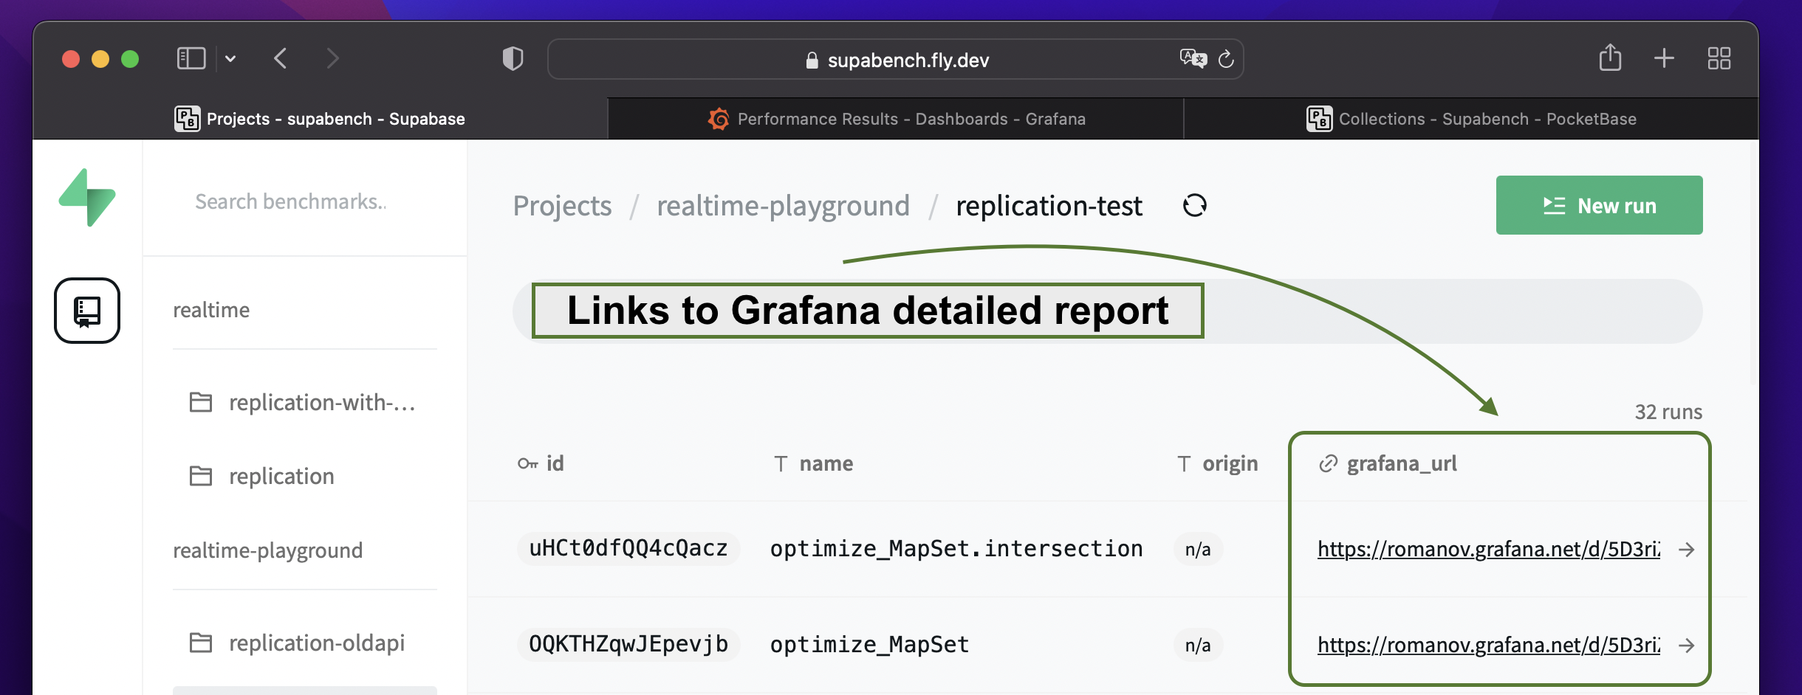This screenshot has width=1802, height=695.
Task: Select the realtime project group
Action: (x=211, y=310)
